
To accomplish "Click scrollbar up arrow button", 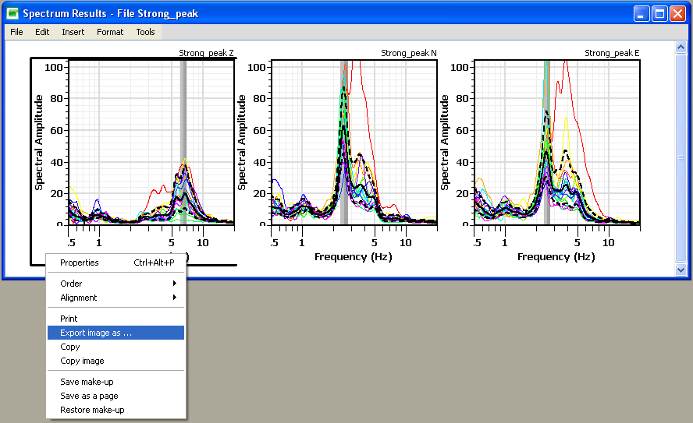I will tap(681, 48).
